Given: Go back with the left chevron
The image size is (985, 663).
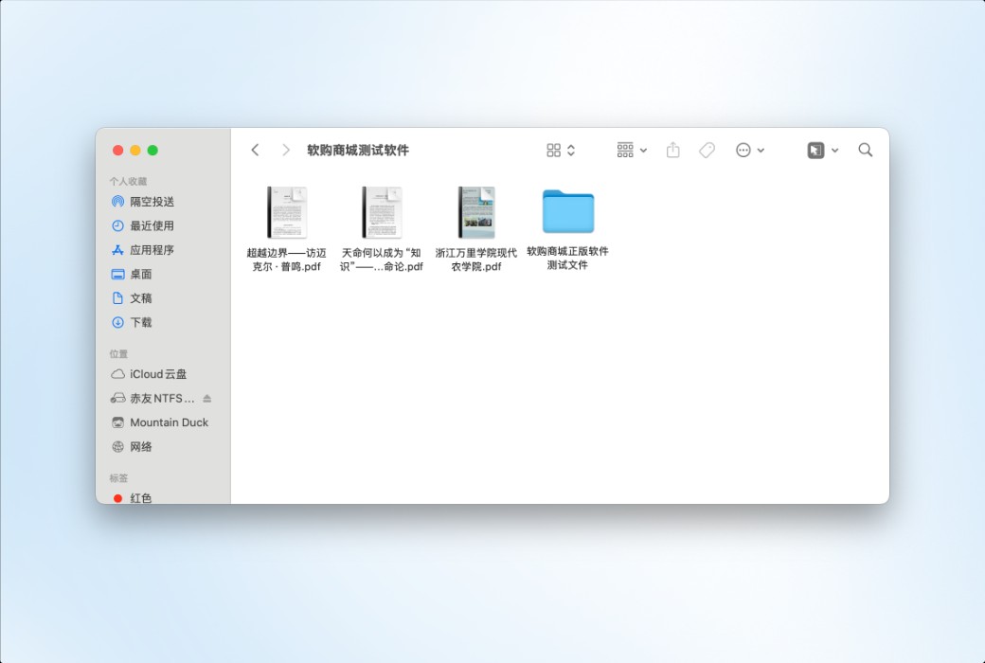Looking at the screenshot, I should tap(255, 150).
